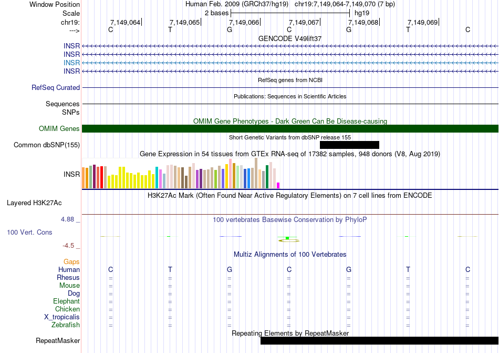499x353 pixels.
Task: Click the black dbSNP variant block
Action: (x=349, y=145)
